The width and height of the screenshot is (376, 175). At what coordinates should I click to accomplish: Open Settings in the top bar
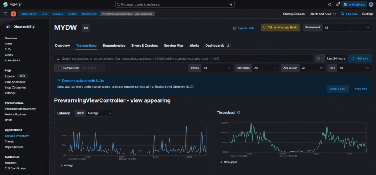(x=368, y=14)
